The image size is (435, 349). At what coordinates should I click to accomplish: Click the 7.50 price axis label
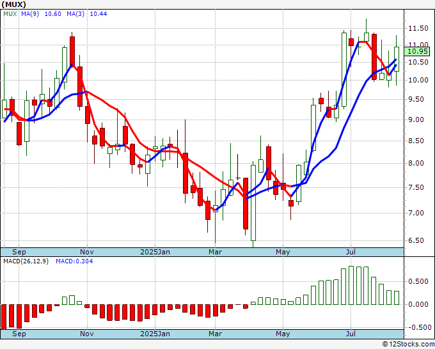416,188
